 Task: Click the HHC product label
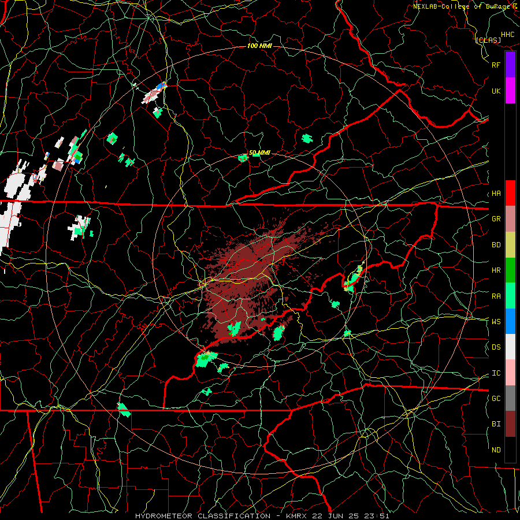coord(508,35)
